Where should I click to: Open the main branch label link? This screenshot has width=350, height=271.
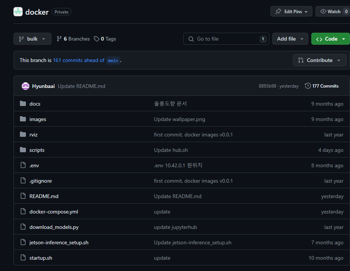tap(113, 61)
